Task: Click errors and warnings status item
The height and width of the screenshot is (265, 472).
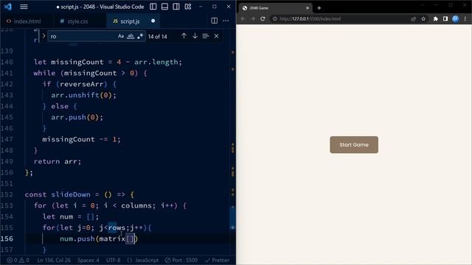Action: 18,260
